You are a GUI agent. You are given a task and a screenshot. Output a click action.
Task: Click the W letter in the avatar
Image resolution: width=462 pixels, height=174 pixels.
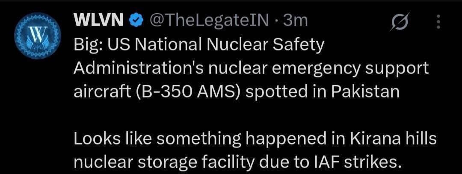[x=38, y=34]
